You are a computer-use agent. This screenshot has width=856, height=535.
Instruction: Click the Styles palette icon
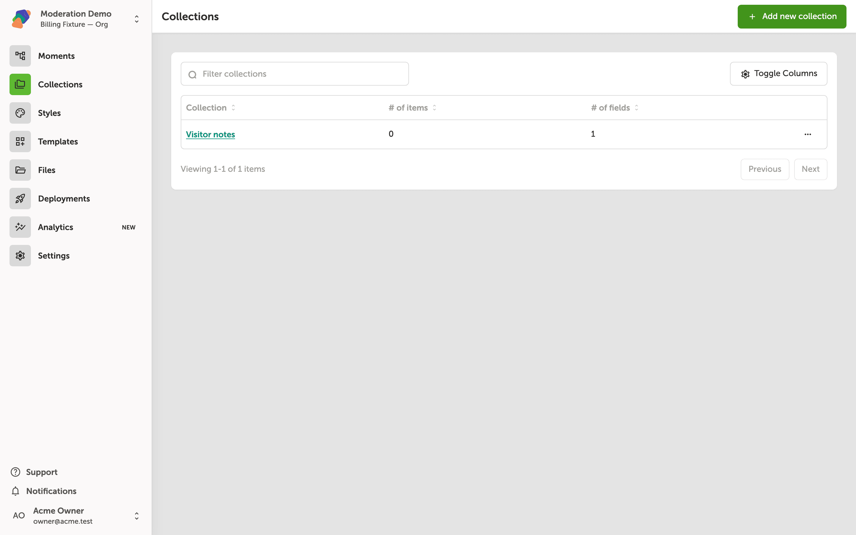point(20,113)
